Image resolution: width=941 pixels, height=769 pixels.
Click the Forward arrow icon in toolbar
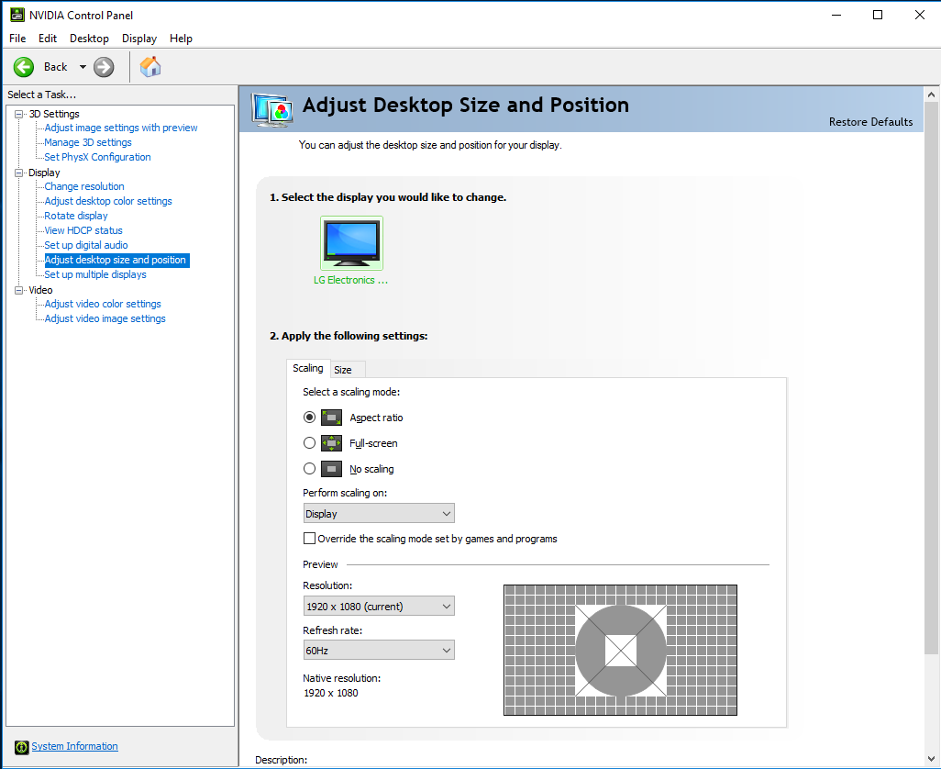point(104,67)
